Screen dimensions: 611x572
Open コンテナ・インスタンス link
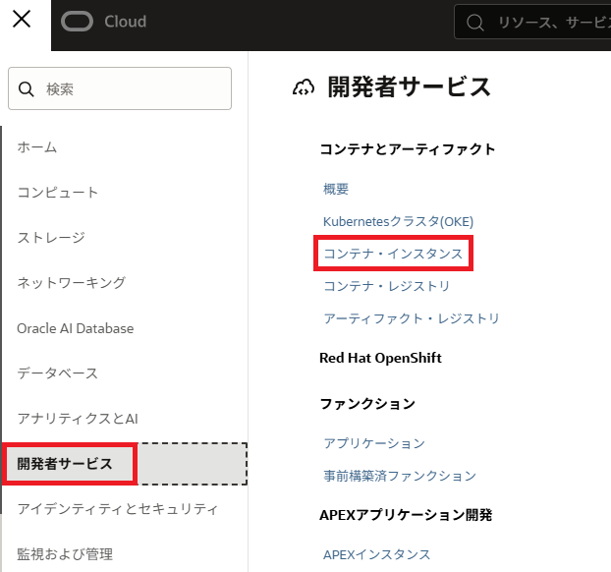pyautogui.click(x=393, y=254)
